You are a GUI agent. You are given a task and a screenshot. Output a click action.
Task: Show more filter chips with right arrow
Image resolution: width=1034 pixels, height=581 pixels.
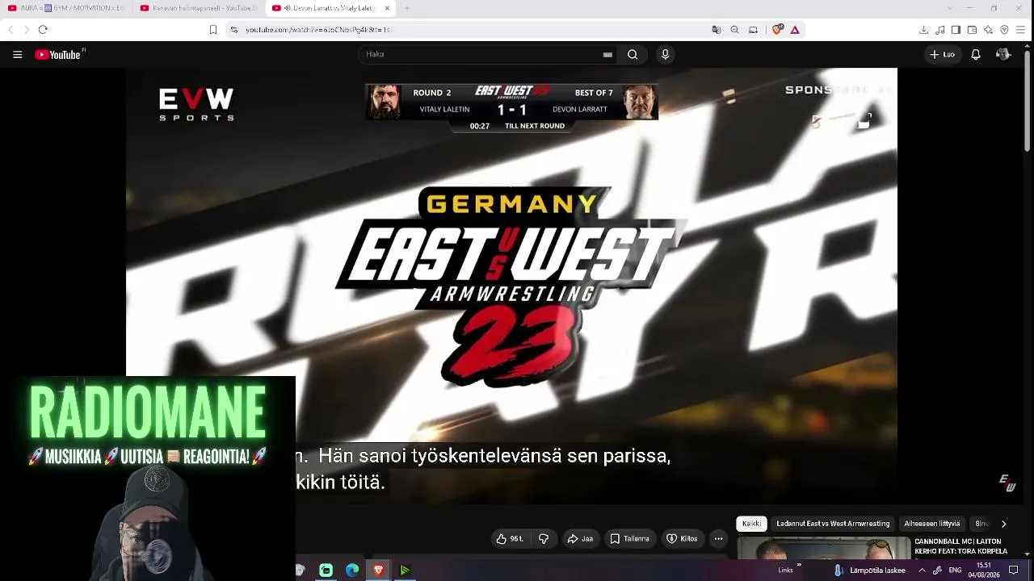click(1003, 524)
